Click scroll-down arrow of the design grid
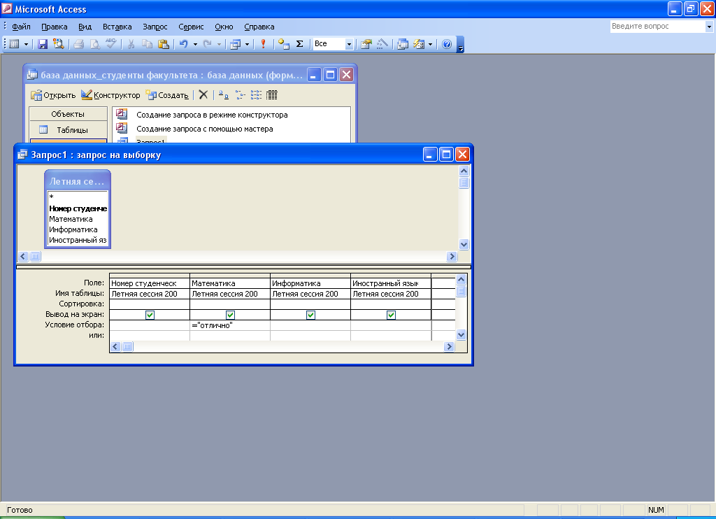The width and height of the screenshot is (716, 519). pyautogui.click(x=461, y=334)
